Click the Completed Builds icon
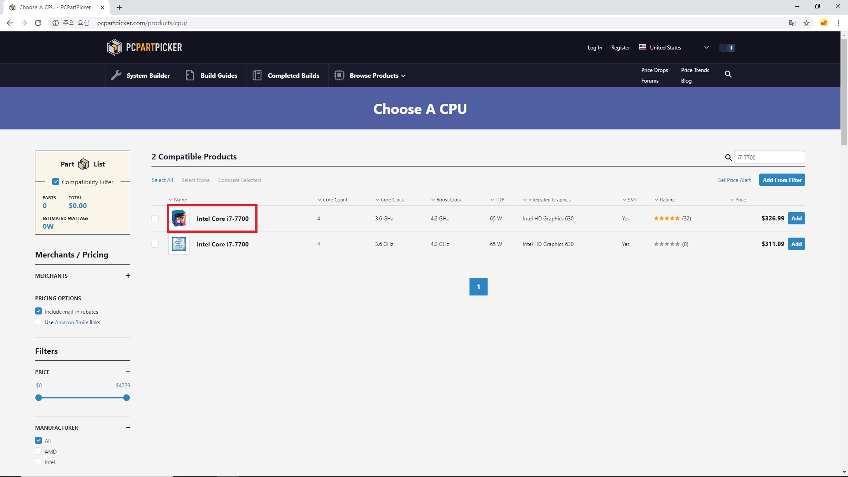 (257, 75)
